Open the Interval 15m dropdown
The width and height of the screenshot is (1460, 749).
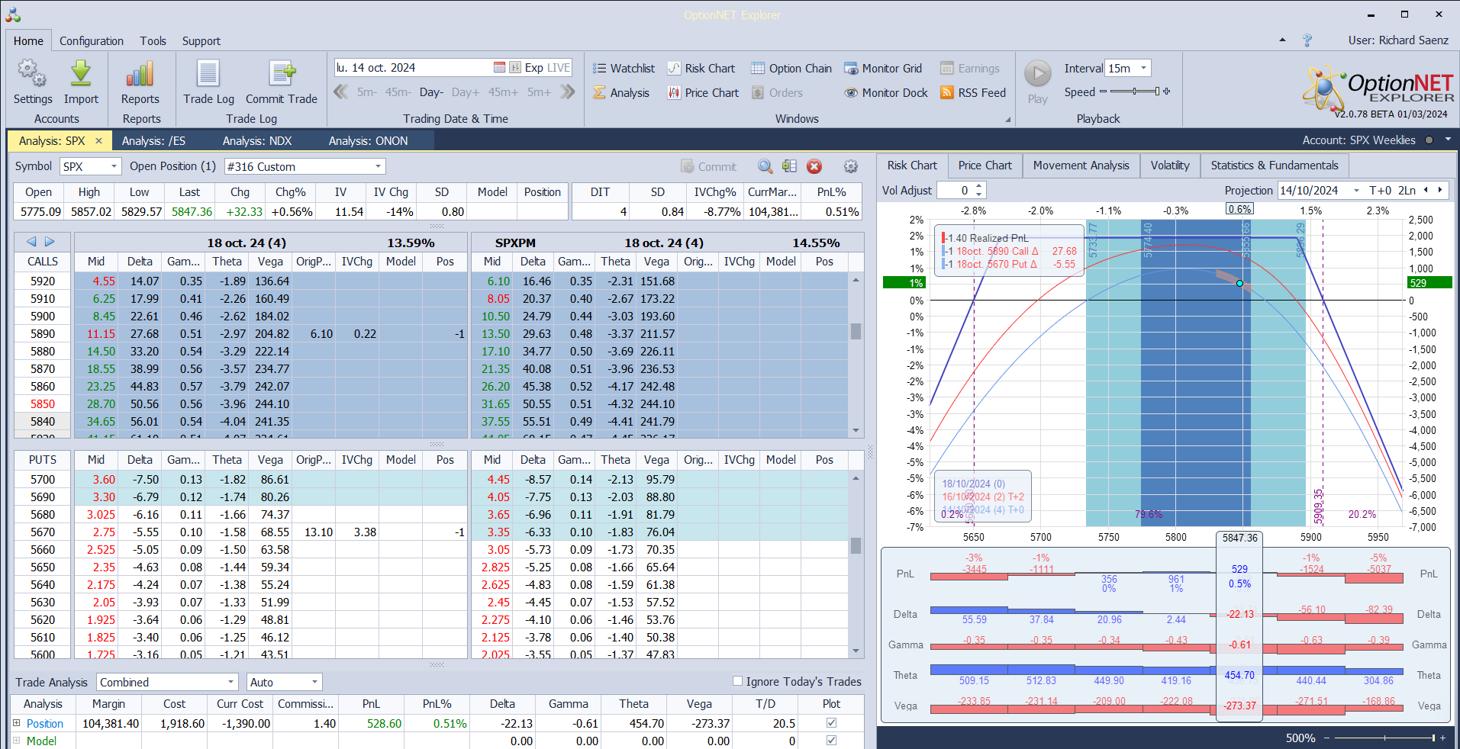tap(1143, 68)
